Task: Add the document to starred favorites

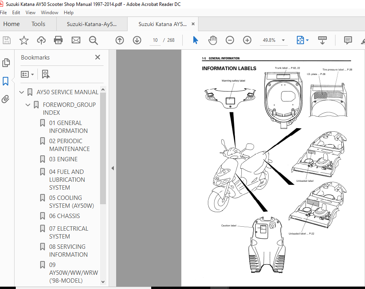Action: point(24,40)
